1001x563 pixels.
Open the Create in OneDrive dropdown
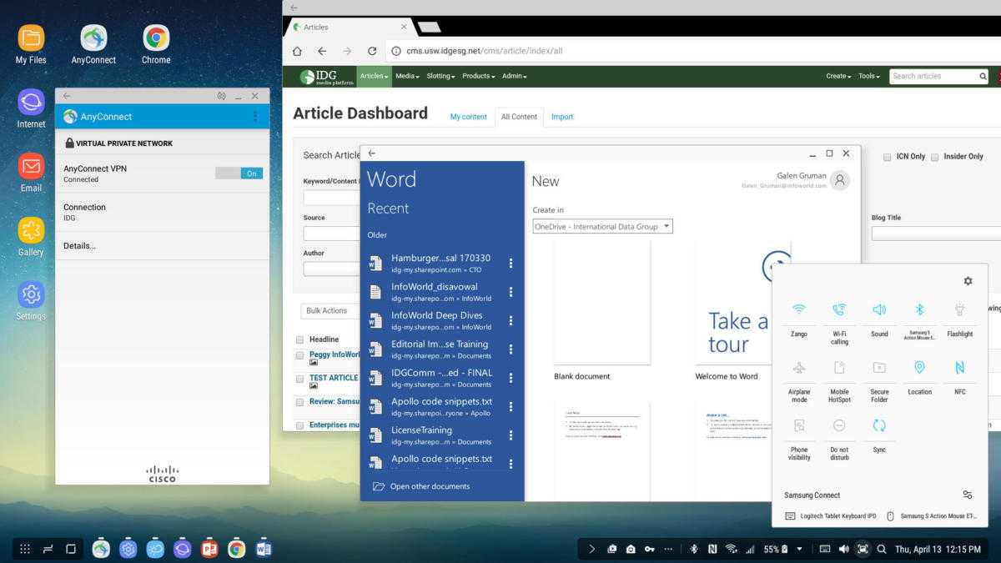(602, 226)
